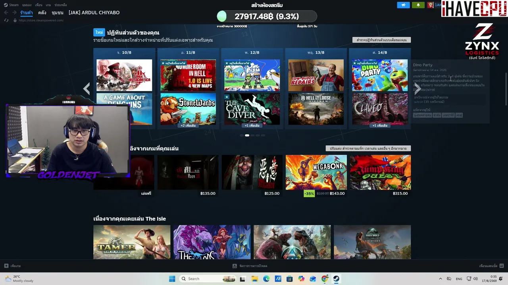Open the มุมมอง (View) menu
The width and height of the screenshot is (508, 285).
(x=27, y=5)
